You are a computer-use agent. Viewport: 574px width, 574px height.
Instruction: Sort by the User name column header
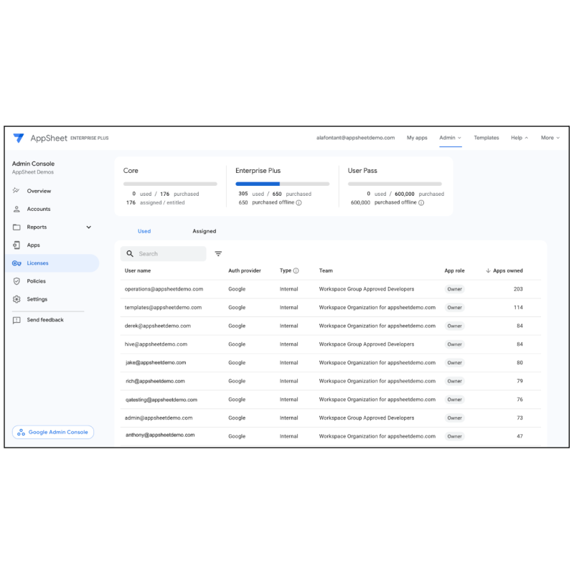[x=138, y=271]
